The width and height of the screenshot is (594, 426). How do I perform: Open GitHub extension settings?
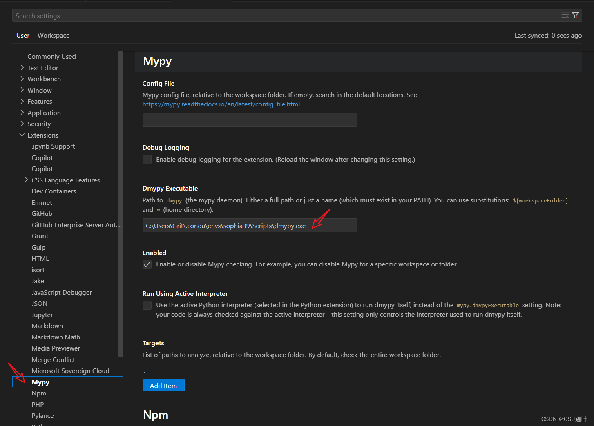42,213
